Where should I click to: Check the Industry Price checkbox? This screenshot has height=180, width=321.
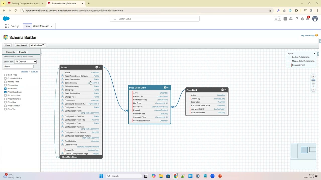[x=6, y=82]
